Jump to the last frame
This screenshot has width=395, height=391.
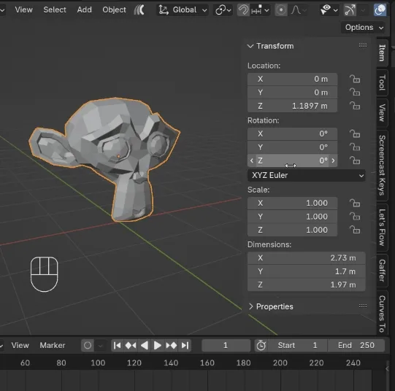[185, 346]
